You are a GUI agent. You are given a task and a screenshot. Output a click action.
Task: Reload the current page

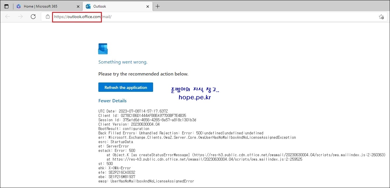point(33,17)
